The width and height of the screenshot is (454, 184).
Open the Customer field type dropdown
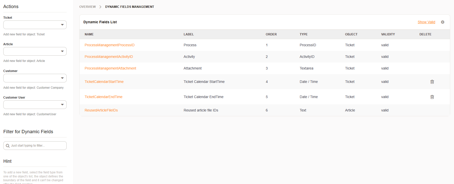tap(35, 78)
